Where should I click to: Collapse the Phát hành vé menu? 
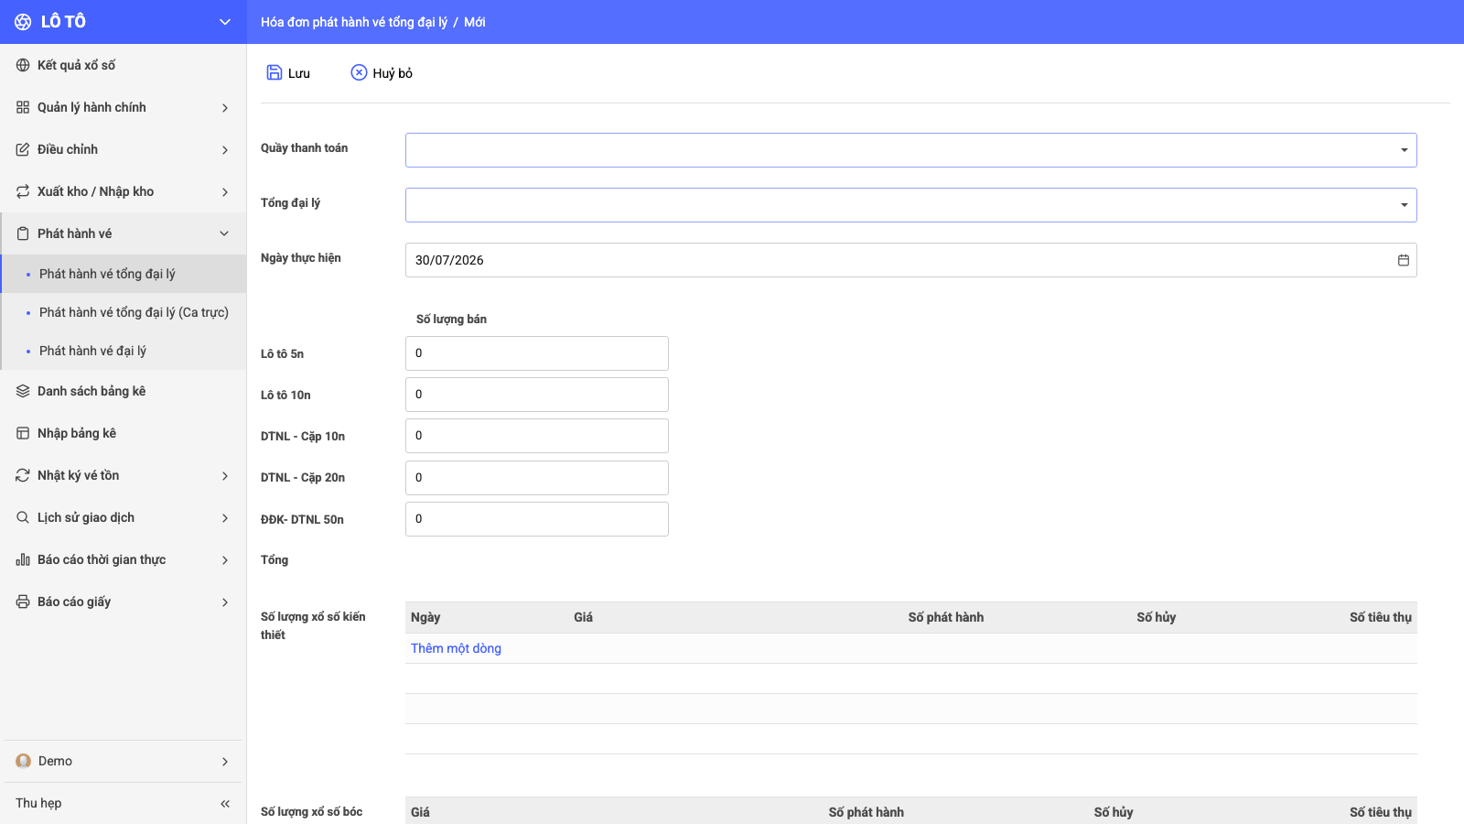[x=224, y=233]
